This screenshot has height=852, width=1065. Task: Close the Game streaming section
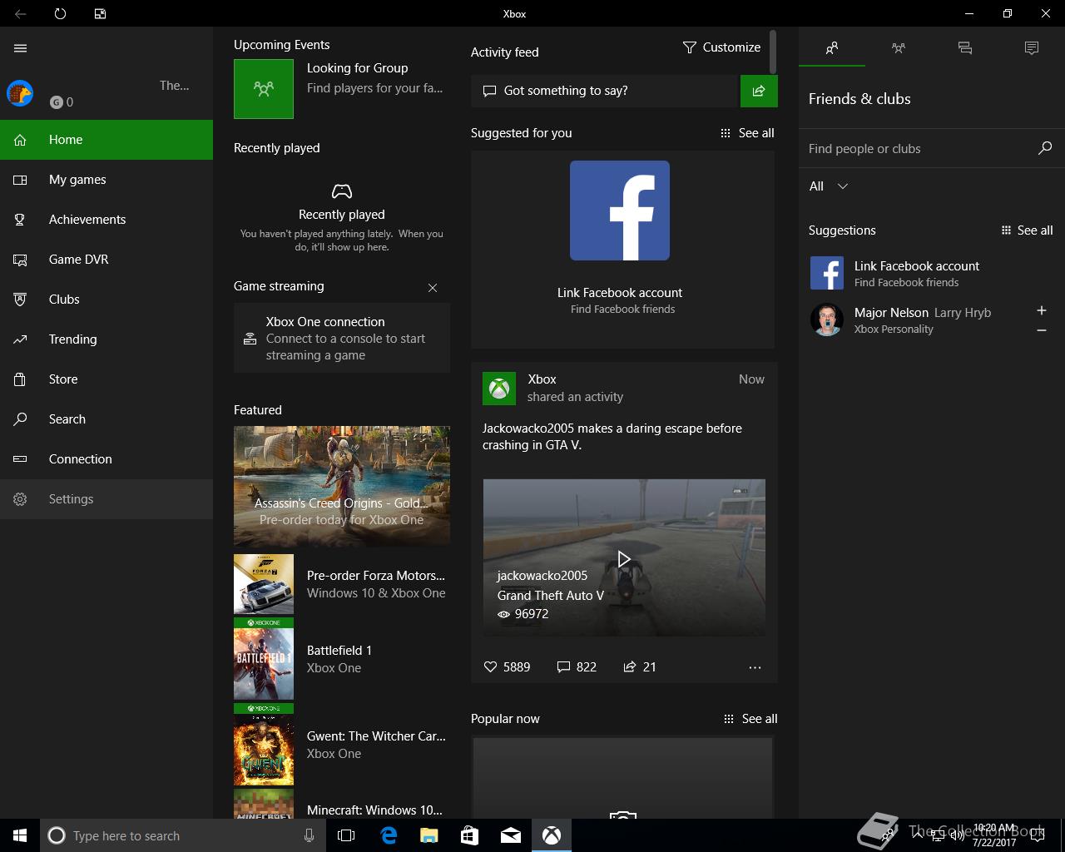[x=433, y=288]
